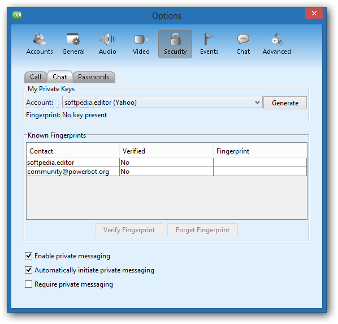338x324 pixels.
Task: Expand the Account dropdown list
Action: (x=162, y=103)
